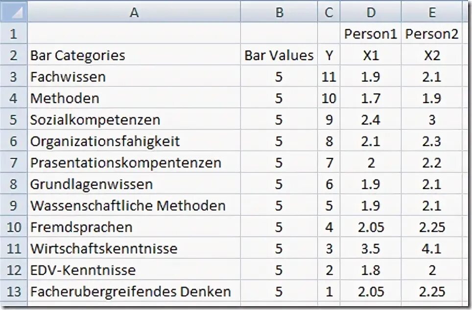472x310 pixels.
Task: Select row 3 header
Action: coord(14,76)
